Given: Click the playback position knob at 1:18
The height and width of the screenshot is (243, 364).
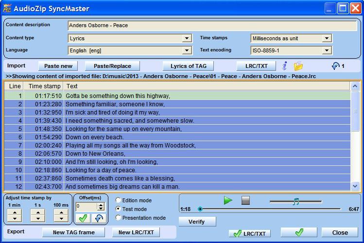Looking at the screenshot, I should tap(200, 209).
